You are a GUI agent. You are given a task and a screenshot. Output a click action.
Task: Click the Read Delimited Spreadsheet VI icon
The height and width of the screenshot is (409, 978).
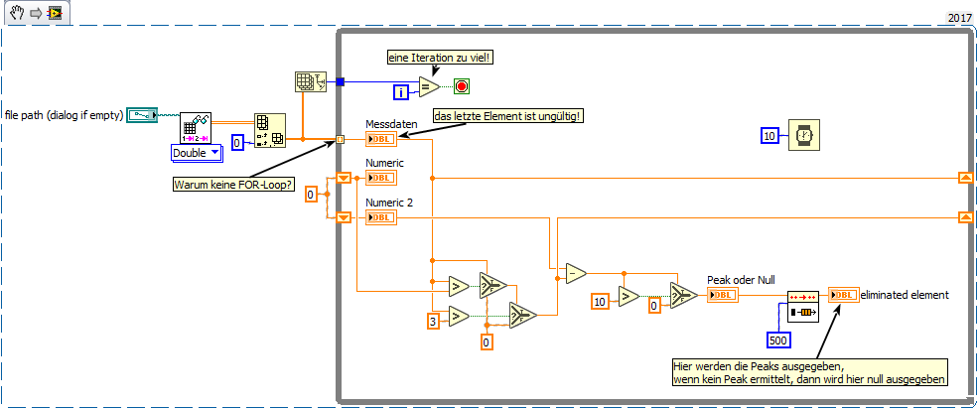(x=196, y=128)
